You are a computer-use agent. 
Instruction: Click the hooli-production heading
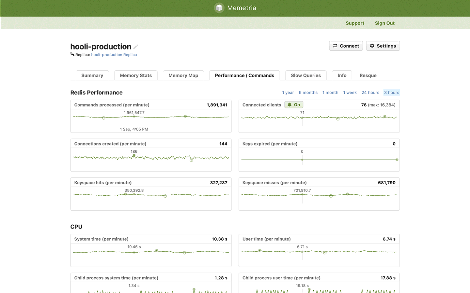coord(101,47)
